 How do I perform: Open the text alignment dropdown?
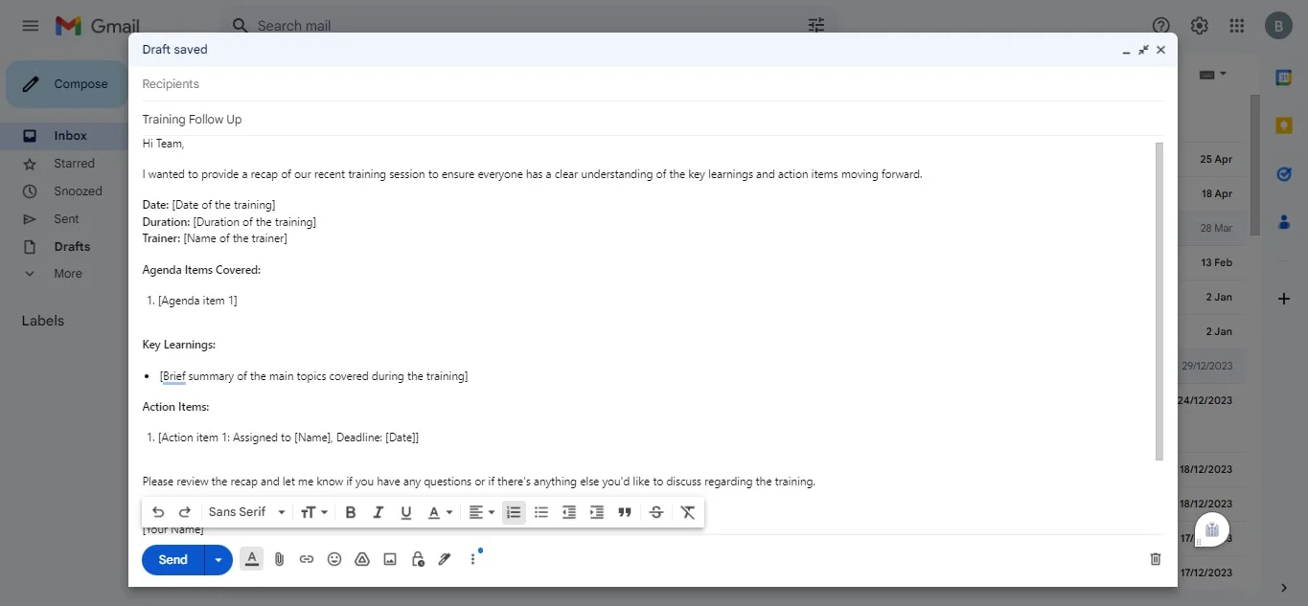pos(481,512)
